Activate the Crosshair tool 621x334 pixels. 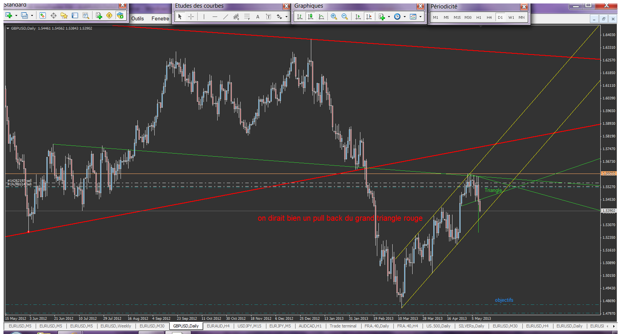pyautogui.click(x=191, y=17)
